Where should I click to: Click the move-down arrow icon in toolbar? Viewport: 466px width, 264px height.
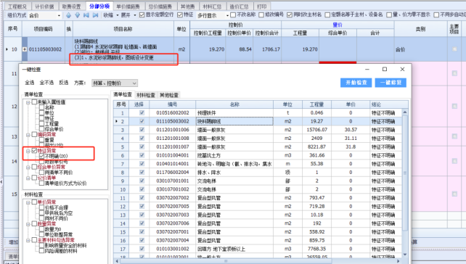coord(78,15)
